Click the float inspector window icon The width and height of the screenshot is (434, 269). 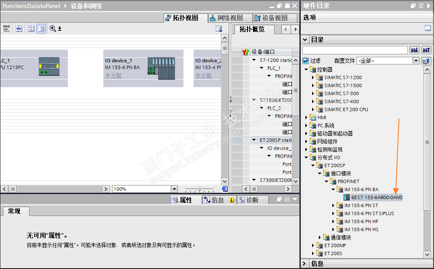[x=279, y=199]
